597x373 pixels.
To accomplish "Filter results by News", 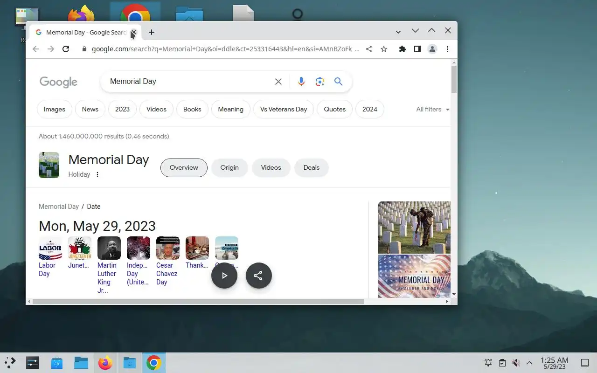I will (x=90, y=109).
